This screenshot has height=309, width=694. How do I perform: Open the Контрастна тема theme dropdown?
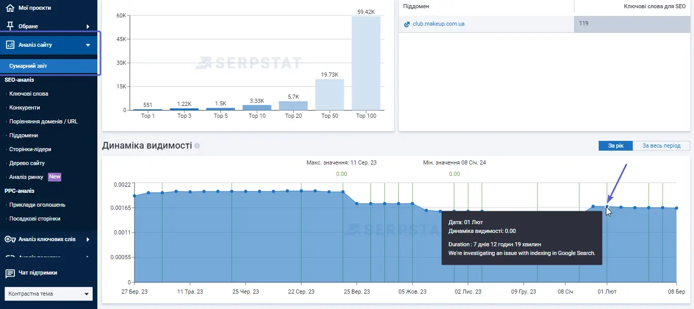(x=48, y=294)
